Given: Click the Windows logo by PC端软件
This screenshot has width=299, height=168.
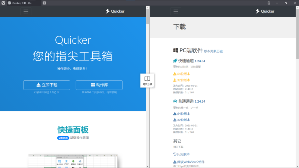Looking at the screenshot, I should click(x=176, y=50).
